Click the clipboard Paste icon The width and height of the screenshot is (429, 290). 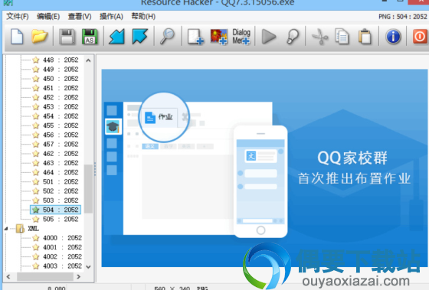point(365,37)
